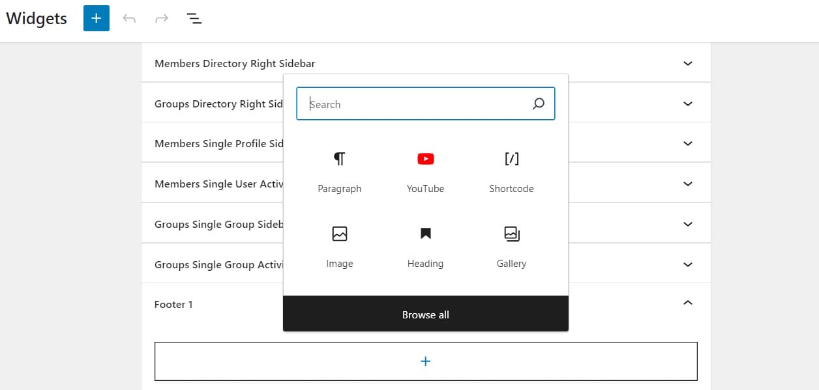The image size is (819, 390).
Task: Click the Undo arrow in toolbar
Action: pyautogui.click(x=129, y=18)
